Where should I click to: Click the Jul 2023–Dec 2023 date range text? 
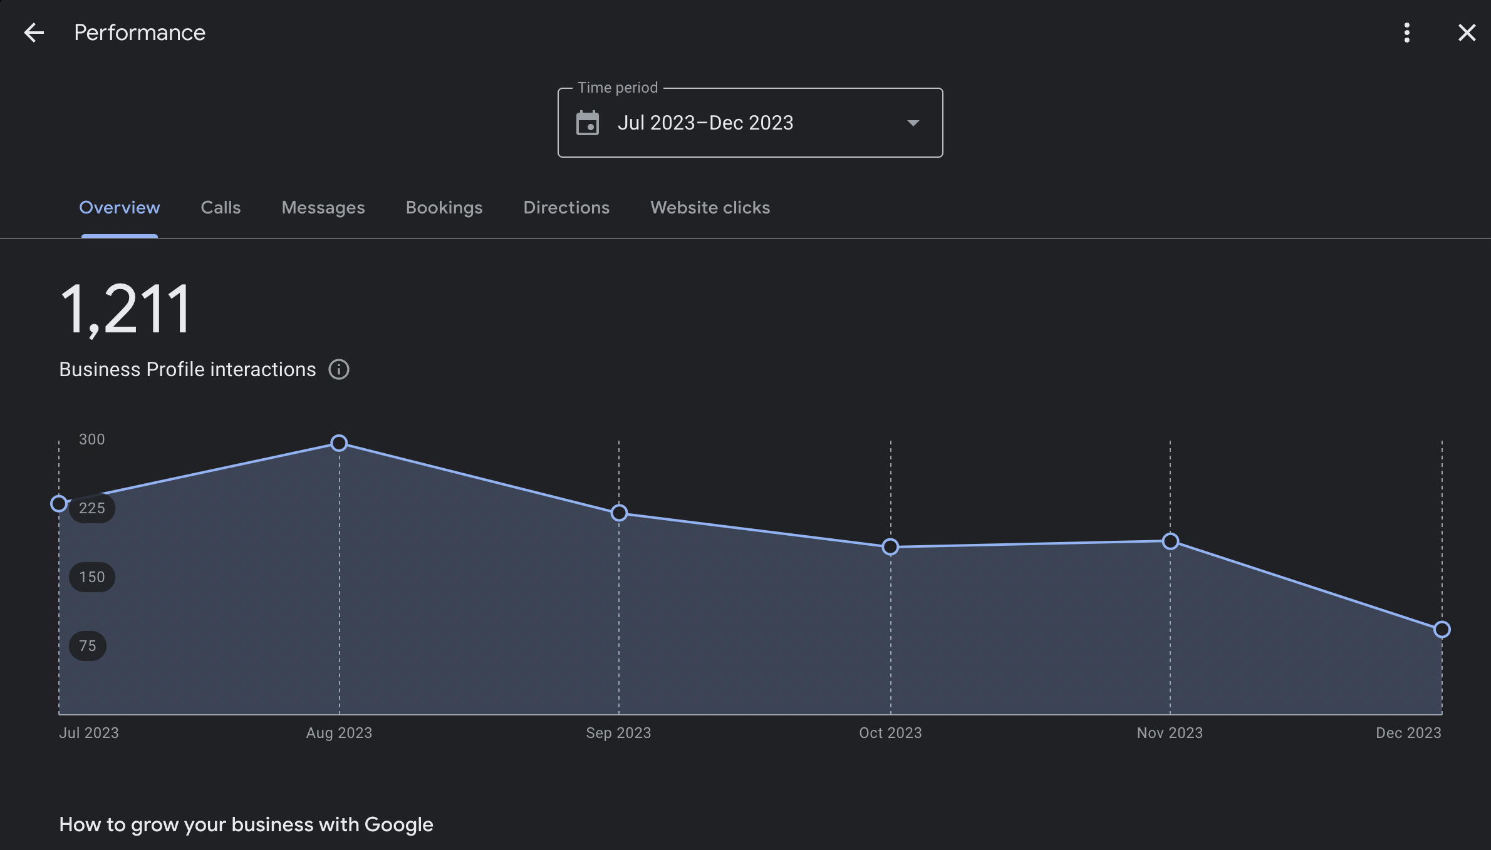tap(705, 123)
